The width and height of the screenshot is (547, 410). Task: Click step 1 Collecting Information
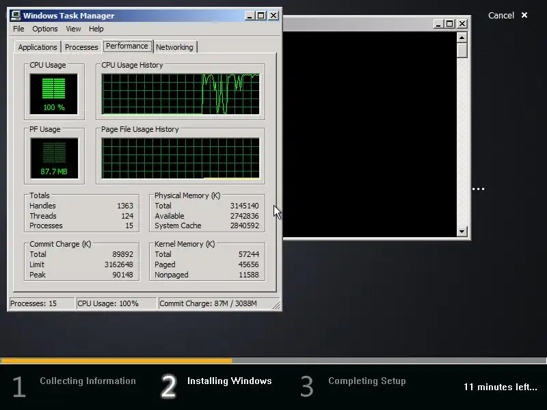click(74, 385)
